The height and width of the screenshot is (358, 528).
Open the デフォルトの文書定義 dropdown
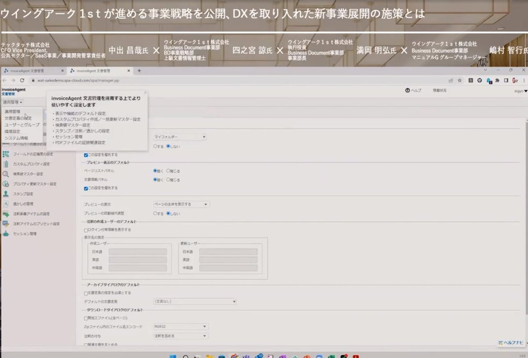(x=194, y=301)
